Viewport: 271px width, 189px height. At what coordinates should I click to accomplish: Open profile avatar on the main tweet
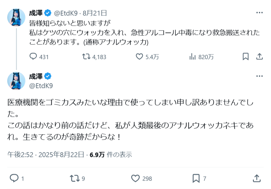click(x=16, y=81)
